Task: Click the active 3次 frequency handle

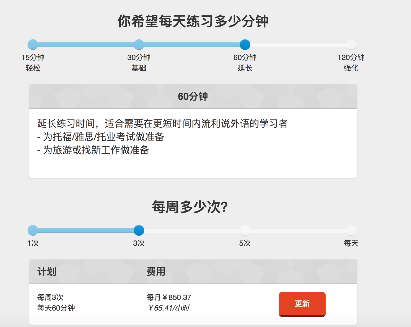Action: point(139,230)
